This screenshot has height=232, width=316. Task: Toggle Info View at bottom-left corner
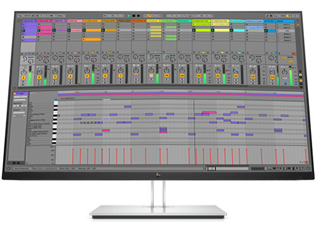(9, 168)
